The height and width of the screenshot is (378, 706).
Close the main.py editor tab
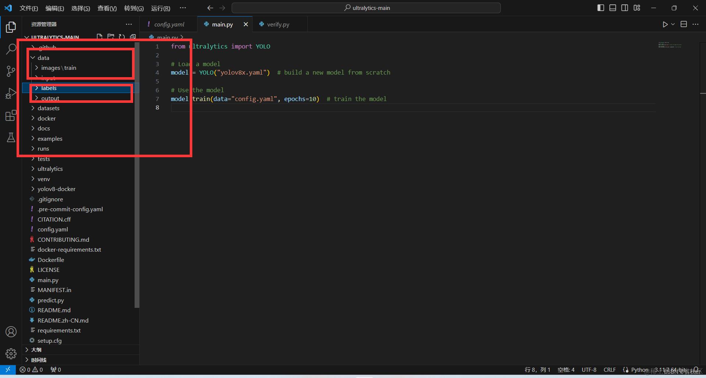[x=246, y=24]
